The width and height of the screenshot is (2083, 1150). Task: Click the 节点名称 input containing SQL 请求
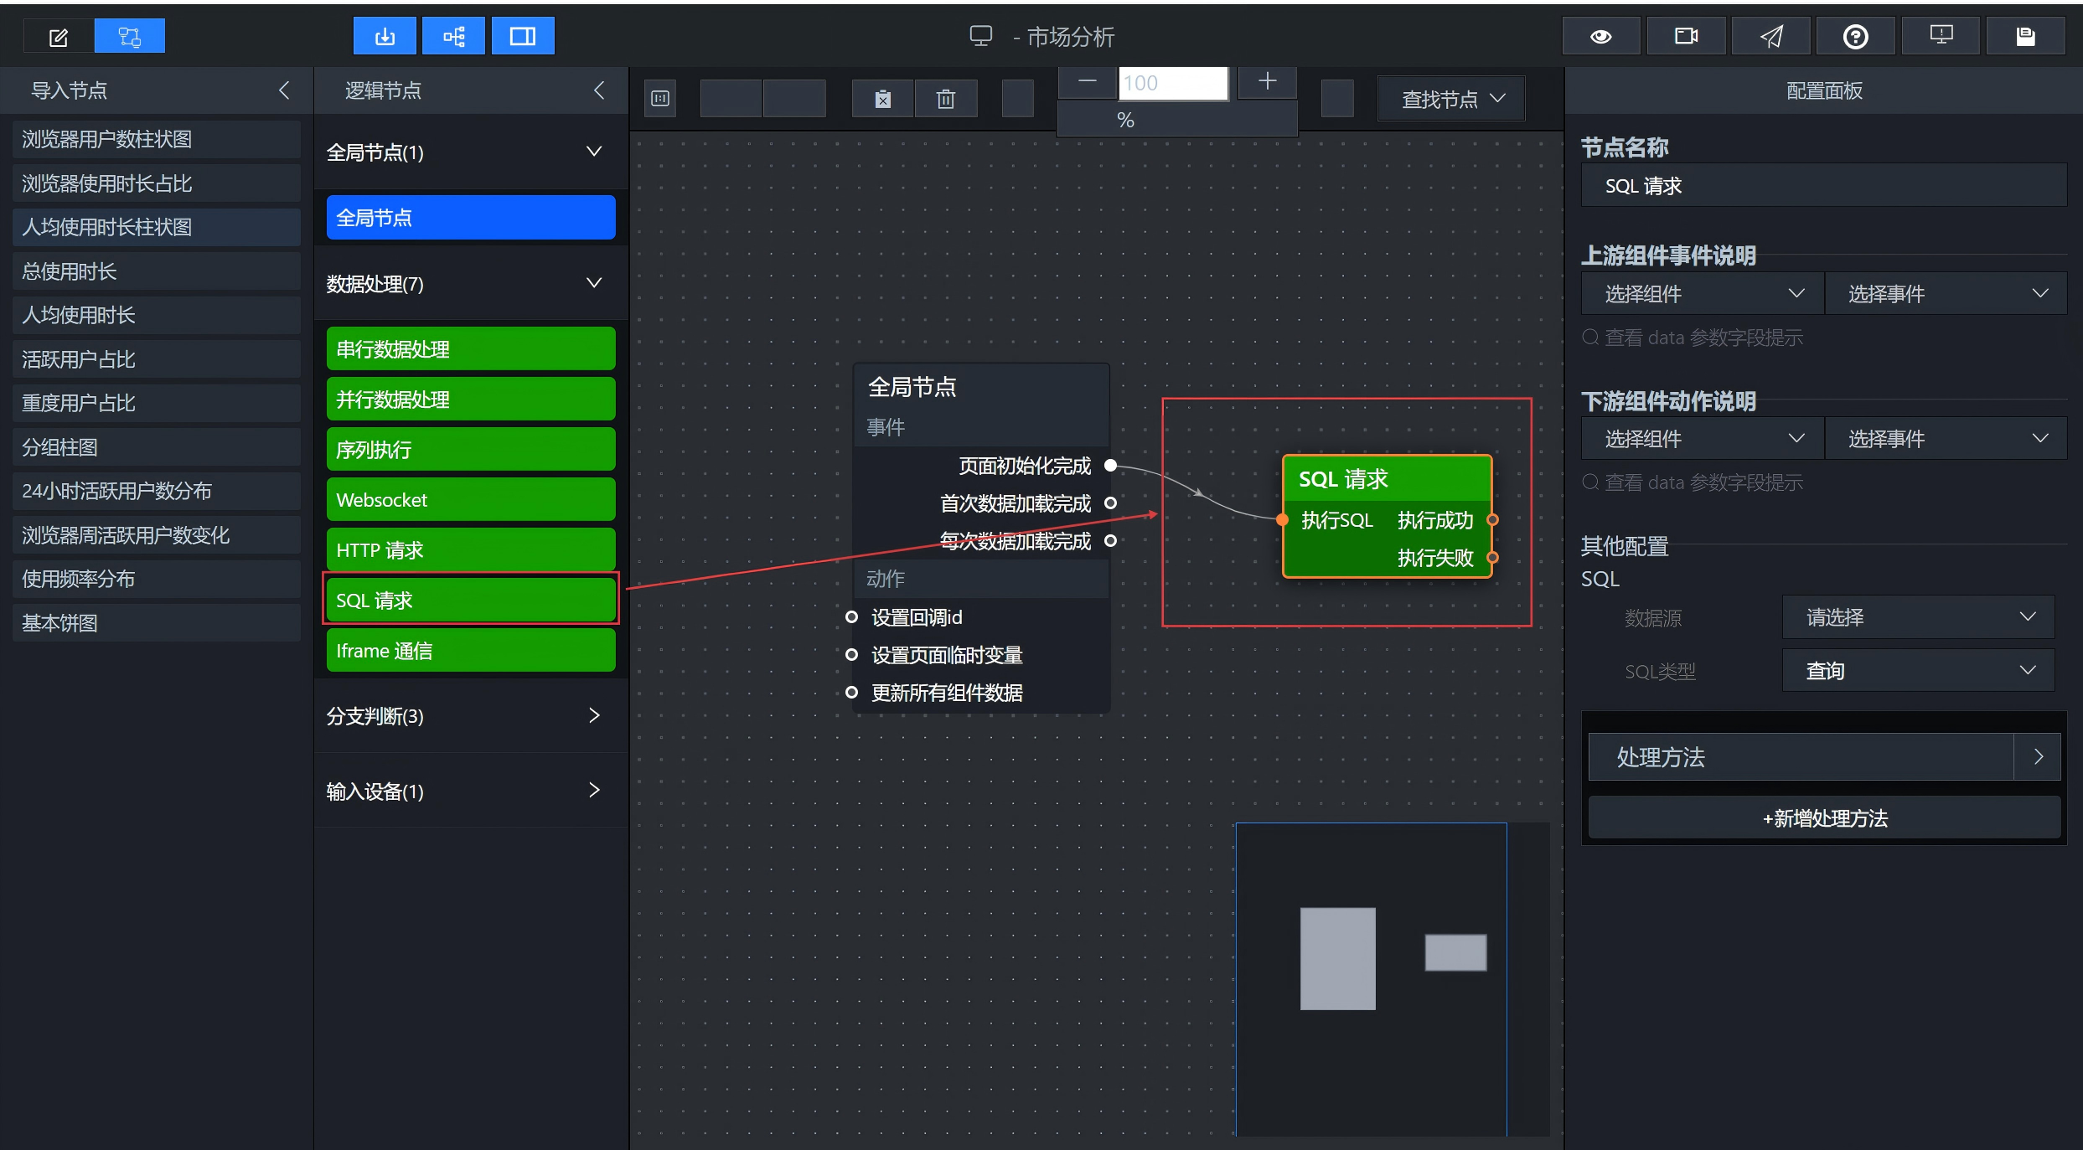click(x=1824, y=186)
